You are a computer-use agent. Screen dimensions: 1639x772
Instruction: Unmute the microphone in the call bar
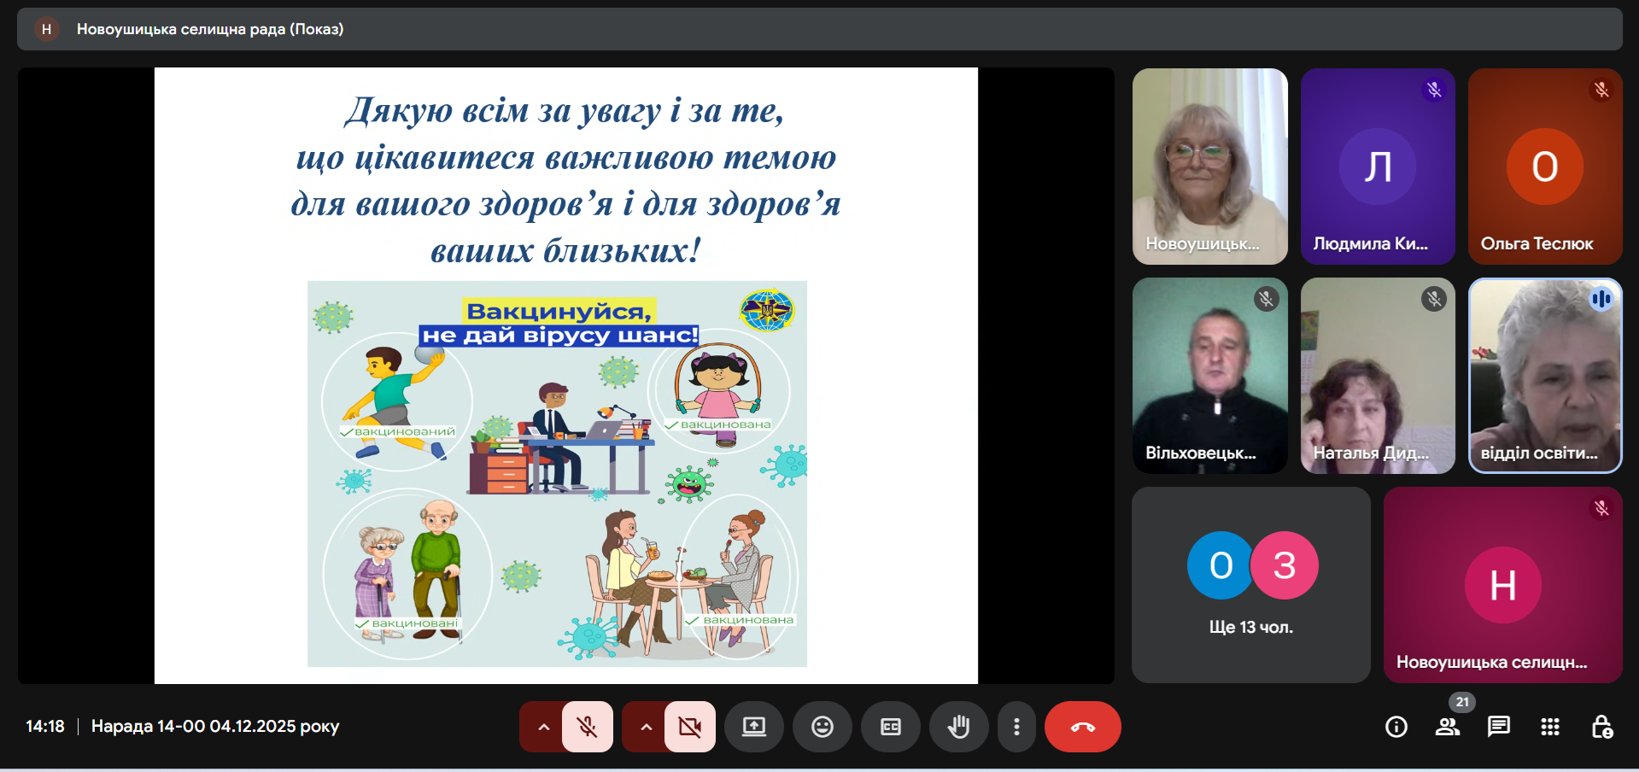pyautogui.click(x=587, y=727)
